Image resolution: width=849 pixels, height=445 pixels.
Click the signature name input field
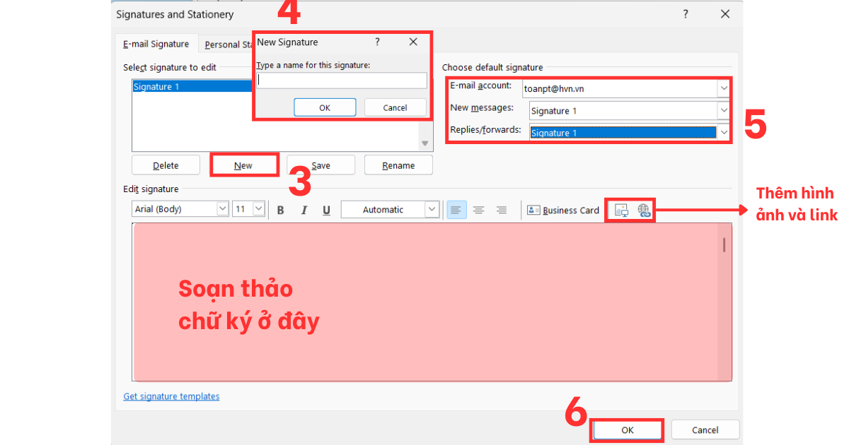pyautogui.click(x=341, y=80)
